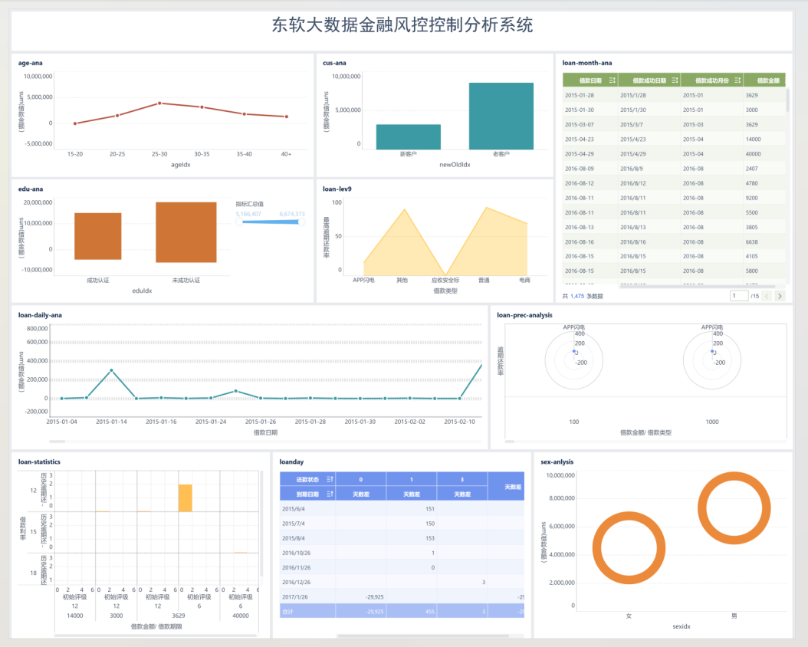This screenshot has height=647, width=808.
Task: Click left handle of 指标汇总值 slider
Action: pyautogui.click(x=239, y=222)
